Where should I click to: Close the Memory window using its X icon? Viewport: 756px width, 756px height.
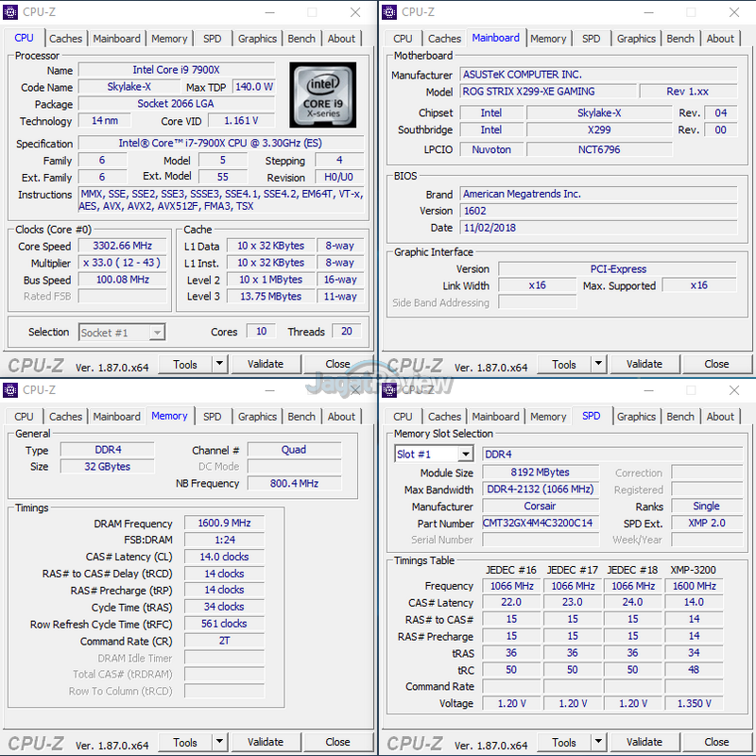coord(355,390)
